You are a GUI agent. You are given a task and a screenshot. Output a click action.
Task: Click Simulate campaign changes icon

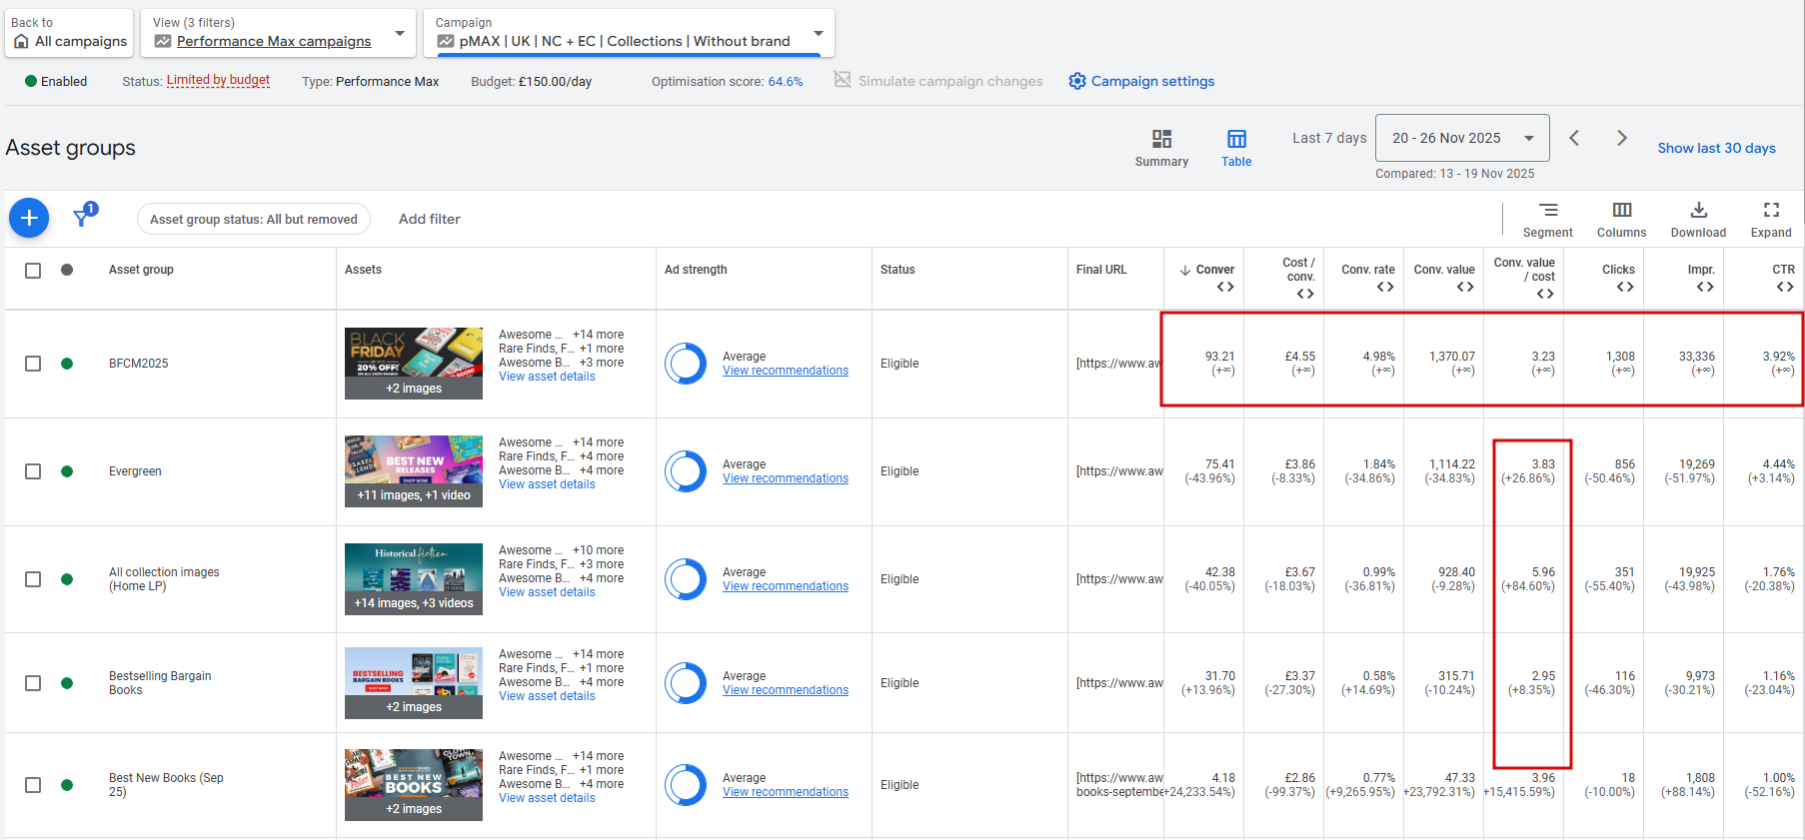point(843,80)
